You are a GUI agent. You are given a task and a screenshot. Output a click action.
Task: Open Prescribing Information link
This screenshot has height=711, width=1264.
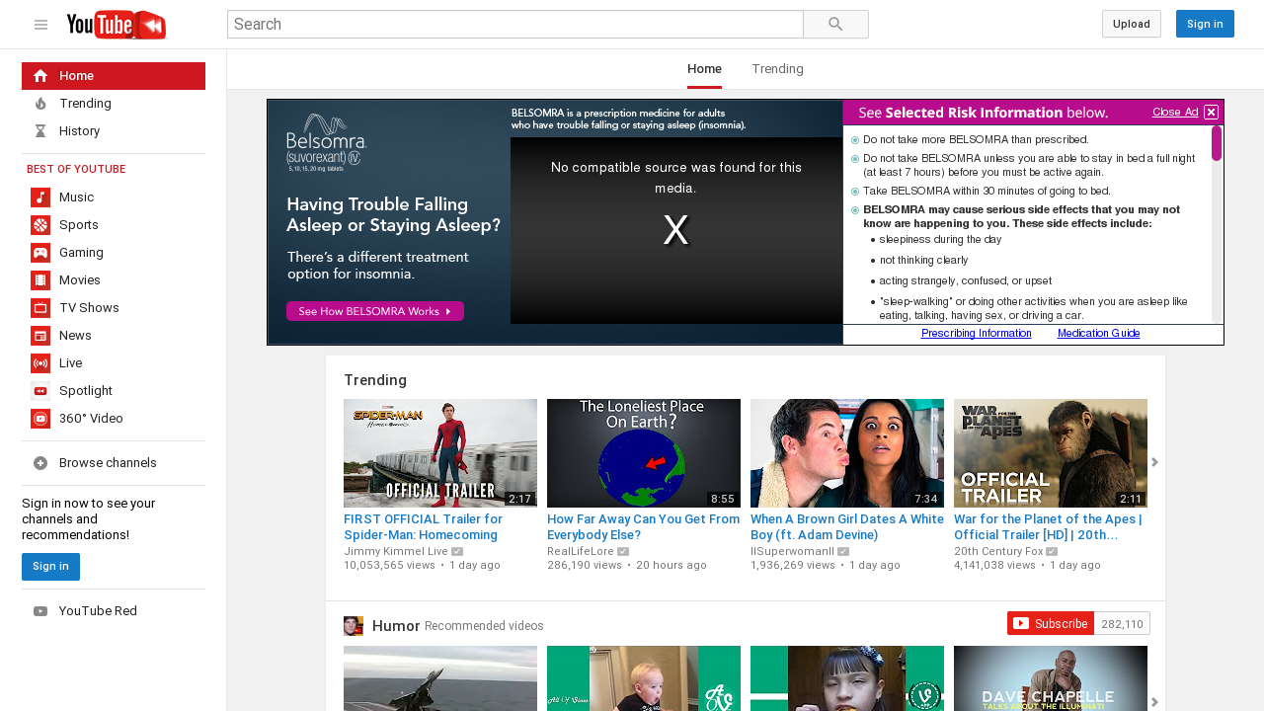(x=976, y=334)
